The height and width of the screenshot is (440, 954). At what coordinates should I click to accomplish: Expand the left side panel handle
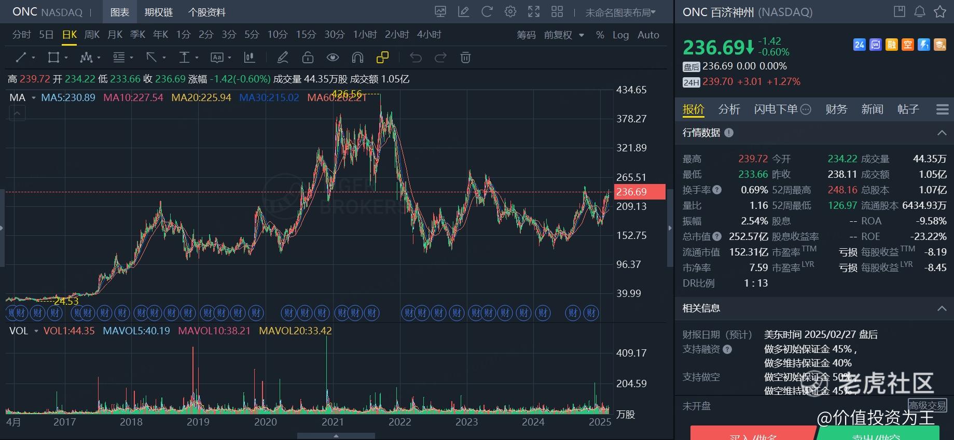pos(2,228)
